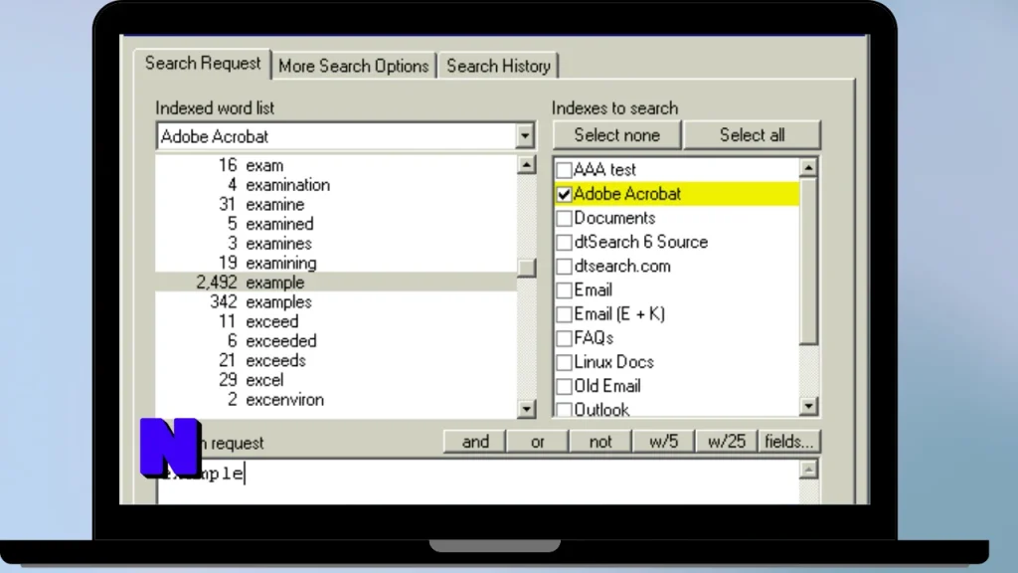Click the word list scroll-up arrow
1018x573 pixels.
[527, 165]
